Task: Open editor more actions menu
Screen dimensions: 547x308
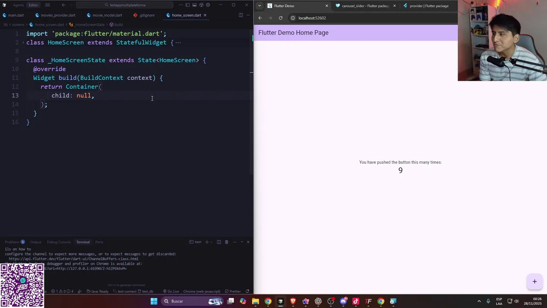Action: pyautogui.click(x=248, y=15)
